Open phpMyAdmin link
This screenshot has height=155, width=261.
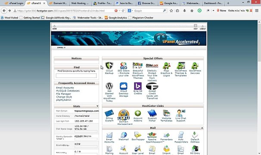click(x=64, y=100)
